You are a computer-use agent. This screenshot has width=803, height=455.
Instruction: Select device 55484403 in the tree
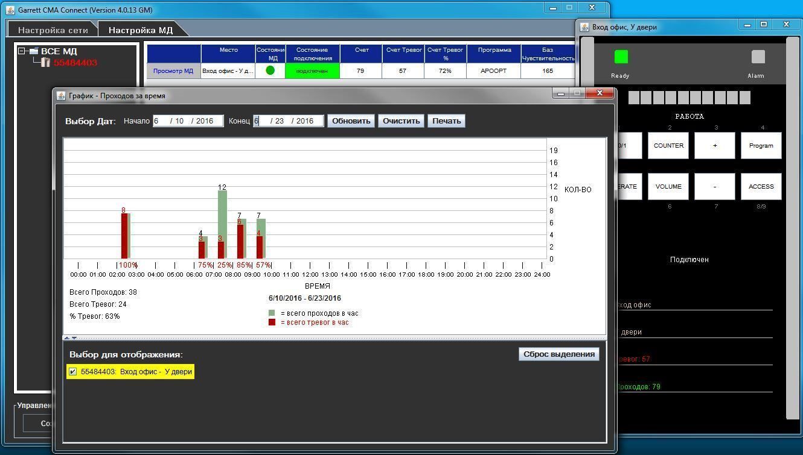click(x=75, y=63)
